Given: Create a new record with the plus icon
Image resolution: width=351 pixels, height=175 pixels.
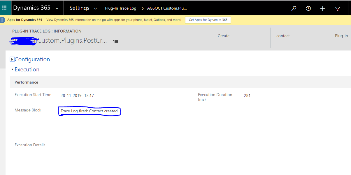Looking at the screenshot, I should coord(322,8).
